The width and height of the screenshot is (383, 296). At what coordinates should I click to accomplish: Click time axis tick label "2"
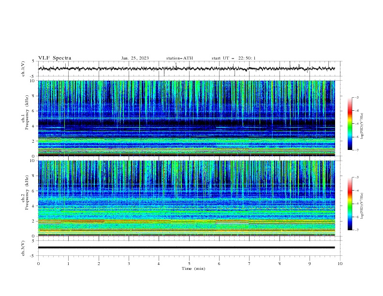coord(99,264)
